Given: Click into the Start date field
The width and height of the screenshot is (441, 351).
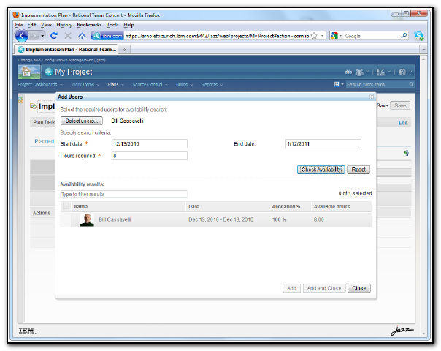Looking at the screenshot, I should 150,143.
